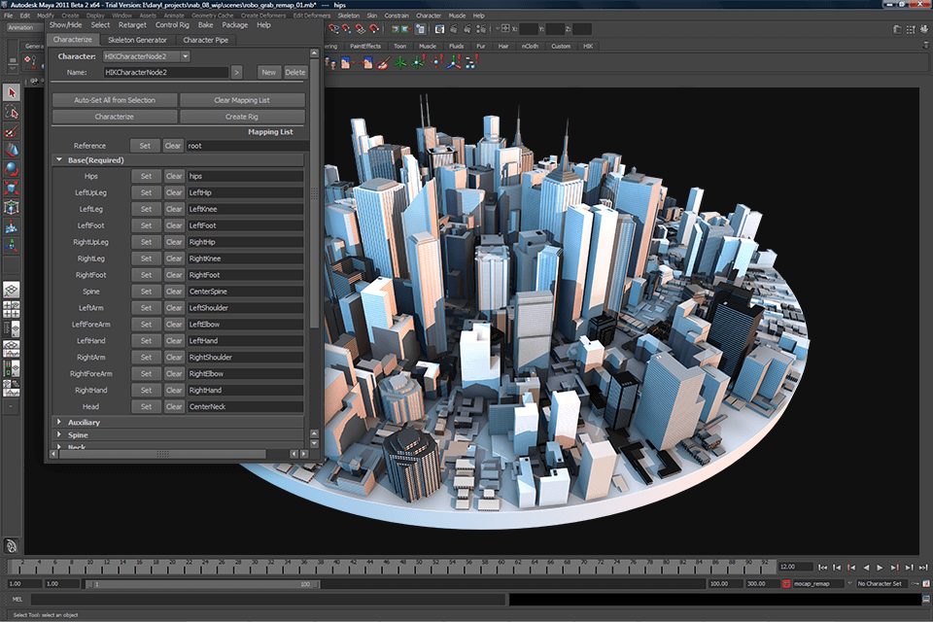
Task: Pick the Paint Selection tool
Action: click(x=12, y=130)
